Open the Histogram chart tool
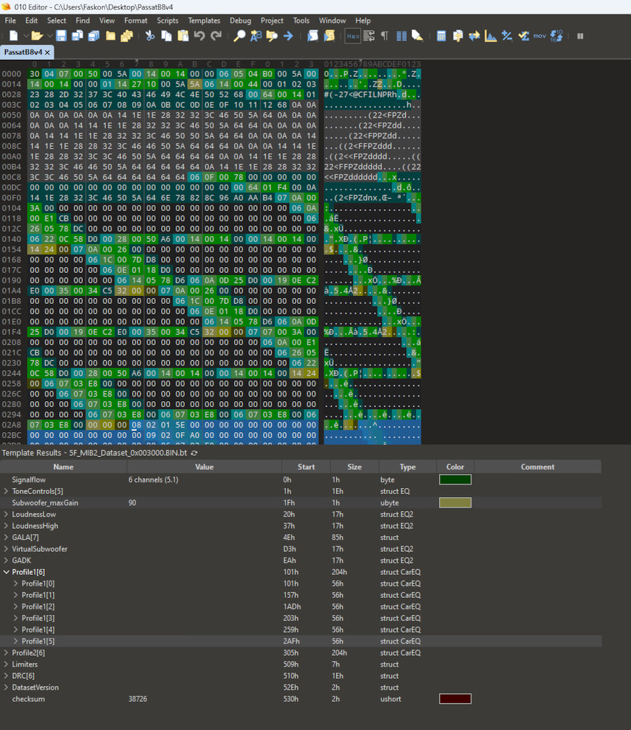Image resolution: width=631 pixels, height=730 pixels. [x=490, y=36]
